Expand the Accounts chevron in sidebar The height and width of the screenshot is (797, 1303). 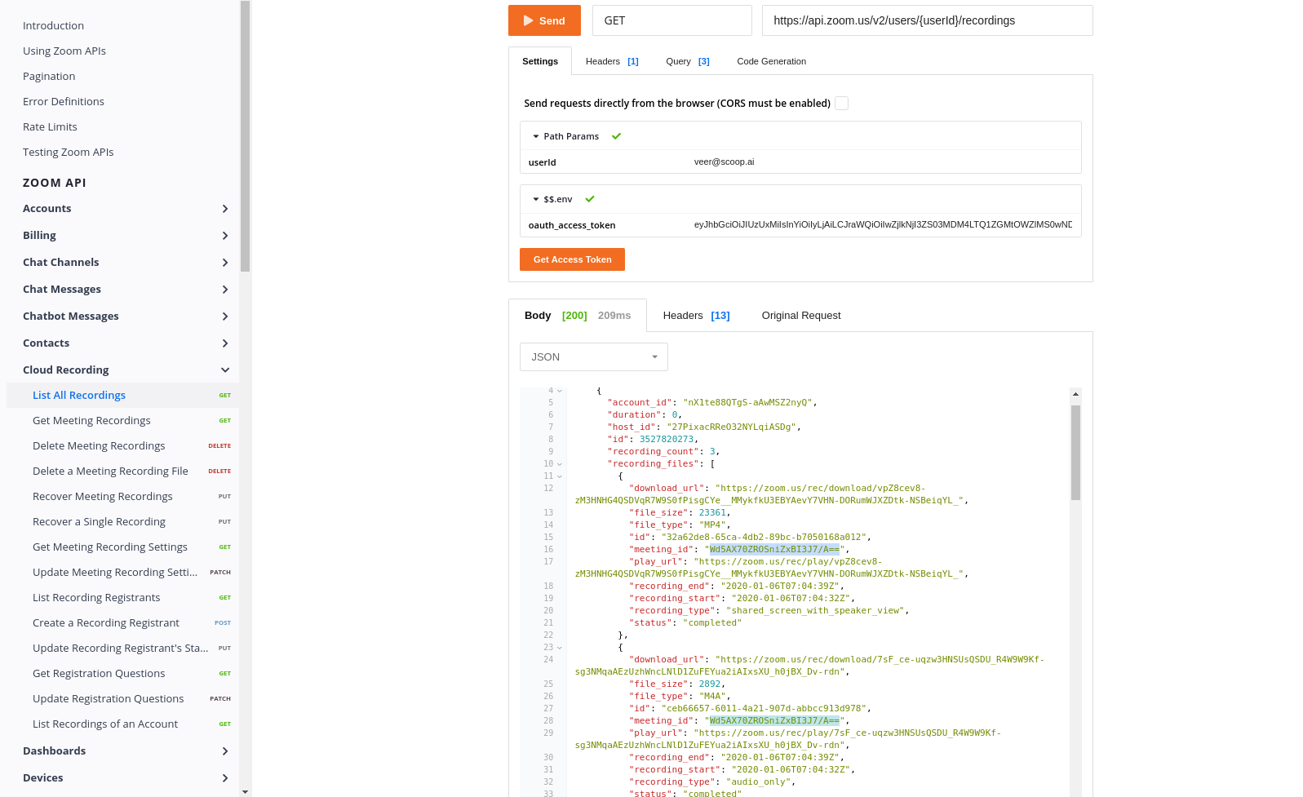pyautogui.click(x=225, y=209)
